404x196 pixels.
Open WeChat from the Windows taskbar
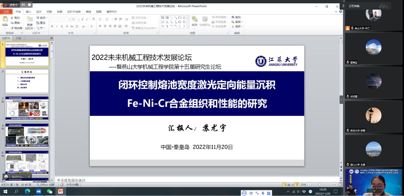pos(50,191)
